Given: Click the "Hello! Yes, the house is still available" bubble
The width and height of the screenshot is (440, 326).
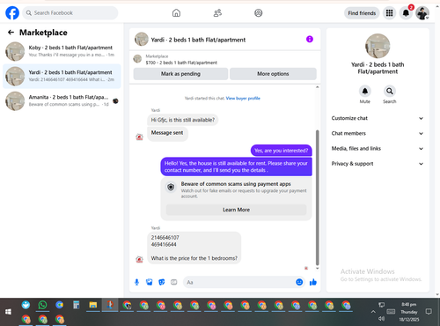Looking at the screenshot, I should coord(236,167).
